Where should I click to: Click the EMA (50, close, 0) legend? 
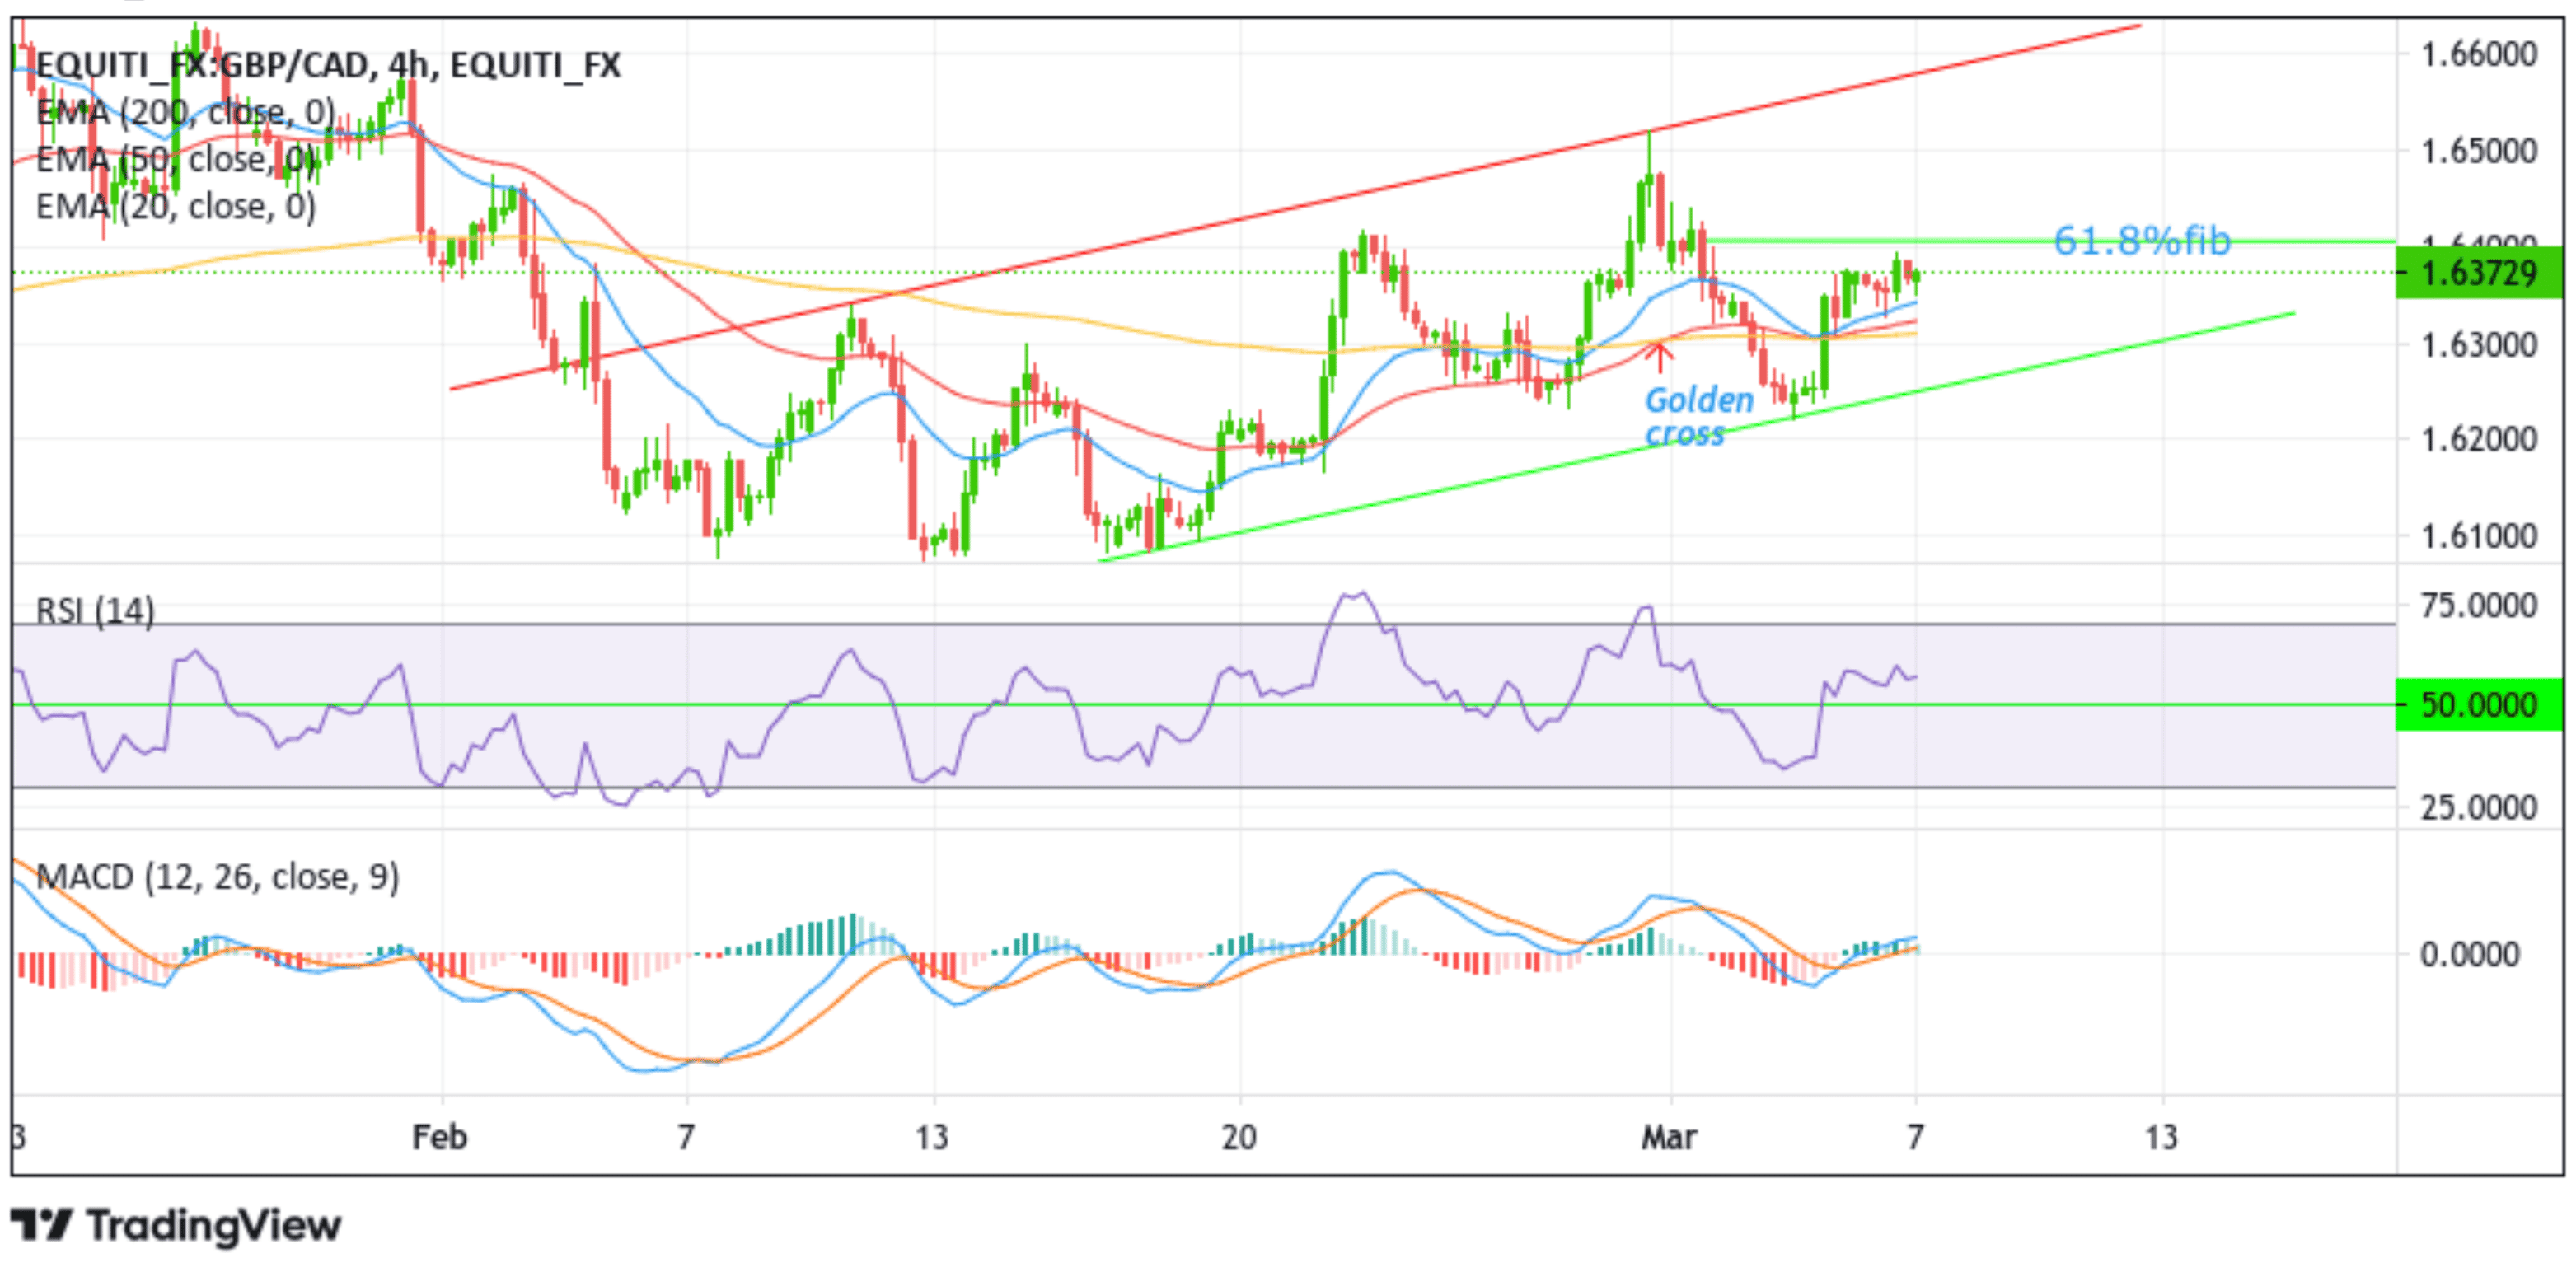point(176,159)
